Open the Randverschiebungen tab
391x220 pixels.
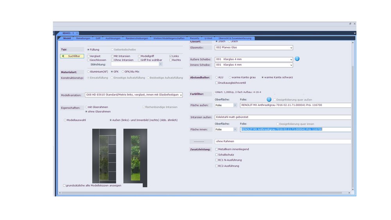tap(136, 38)
